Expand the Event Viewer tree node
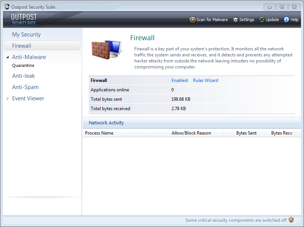This screenshot has height=227, width=304. tap(8, 98)
